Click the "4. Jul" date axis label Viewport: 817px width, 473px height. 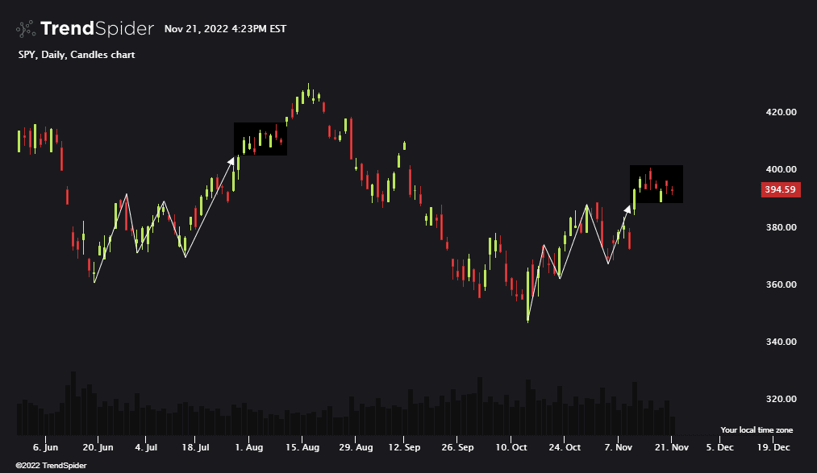click(146, 447)
